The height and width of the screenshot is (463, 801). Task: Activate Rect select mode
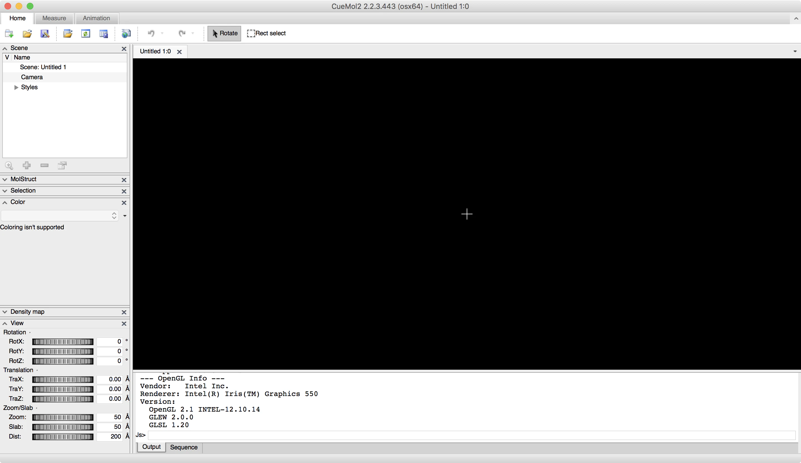tap(266, 33)
